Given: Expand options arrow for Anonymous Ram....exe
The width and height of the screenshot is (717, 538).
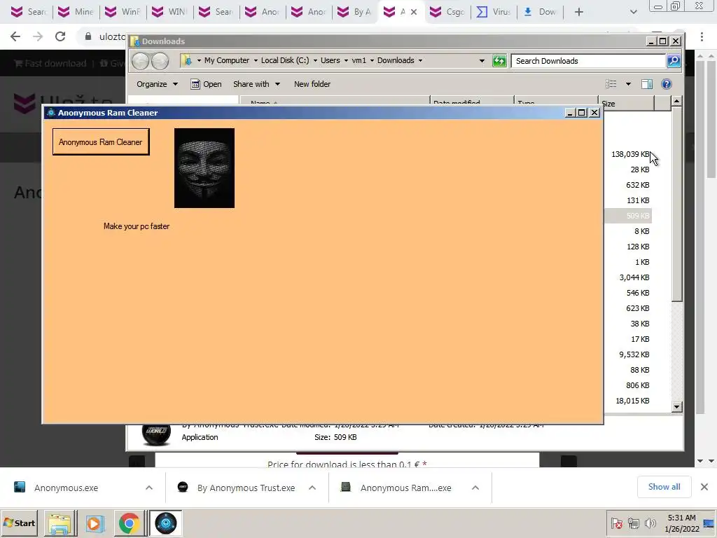Looking at the screenshot, I should point(475,488).
